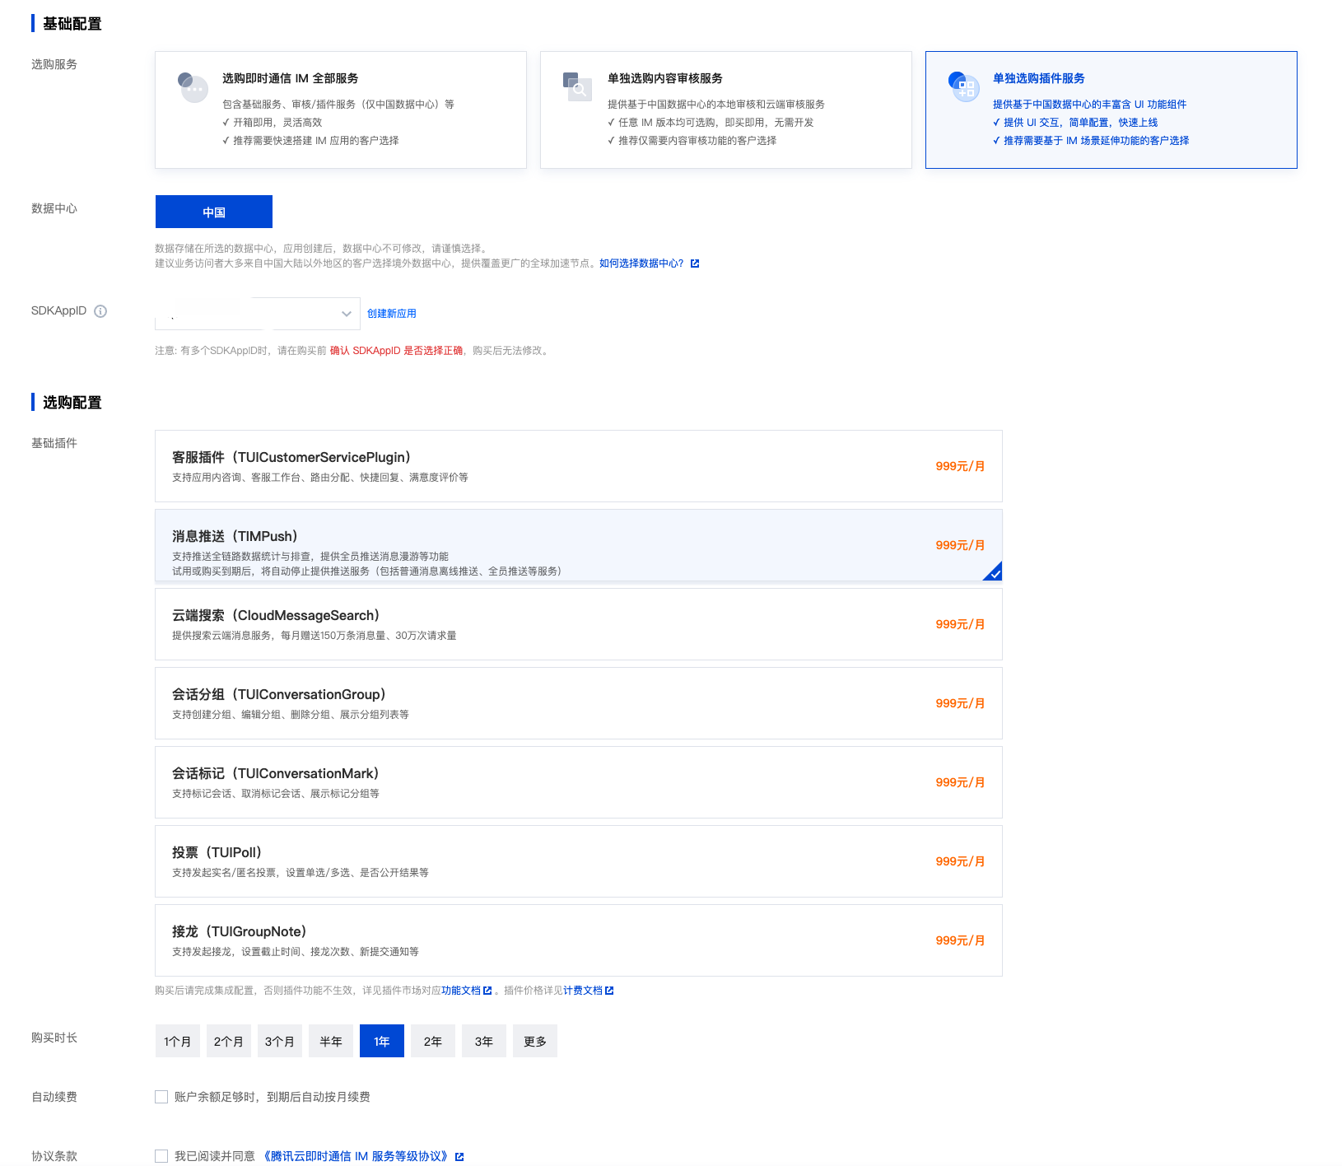The width and height of the screenshot is (1342, 1166).
Task: Select 2年 purchase duration
Action: pos(433,1041)
